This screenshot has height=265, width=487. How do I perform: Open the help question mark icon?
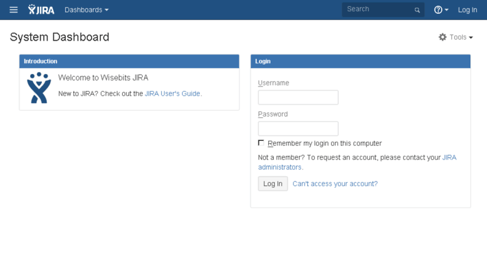coord(438,10)
